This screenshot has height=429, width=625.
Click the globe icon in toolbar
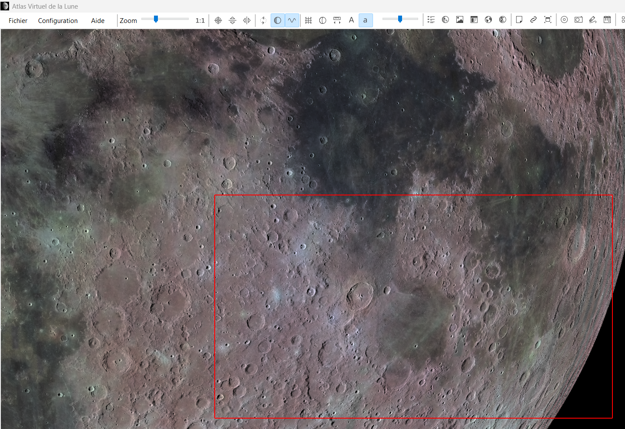pyautogui.click(x=488, y=20)
